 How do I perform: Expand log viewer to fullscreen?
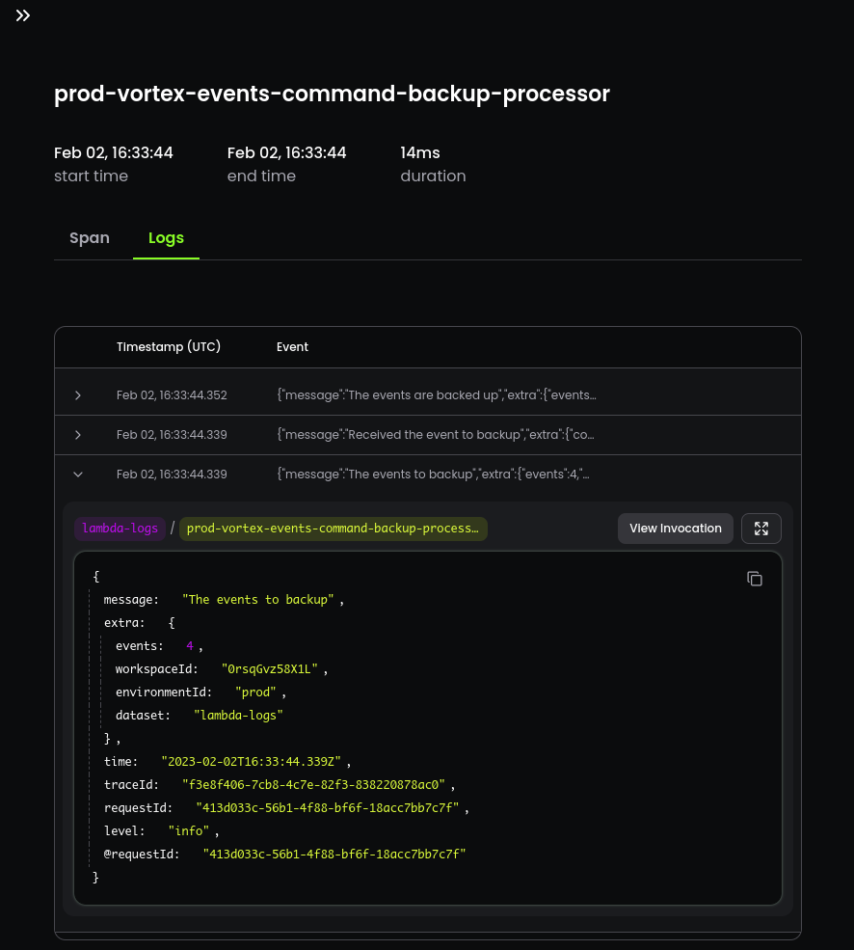761,529
